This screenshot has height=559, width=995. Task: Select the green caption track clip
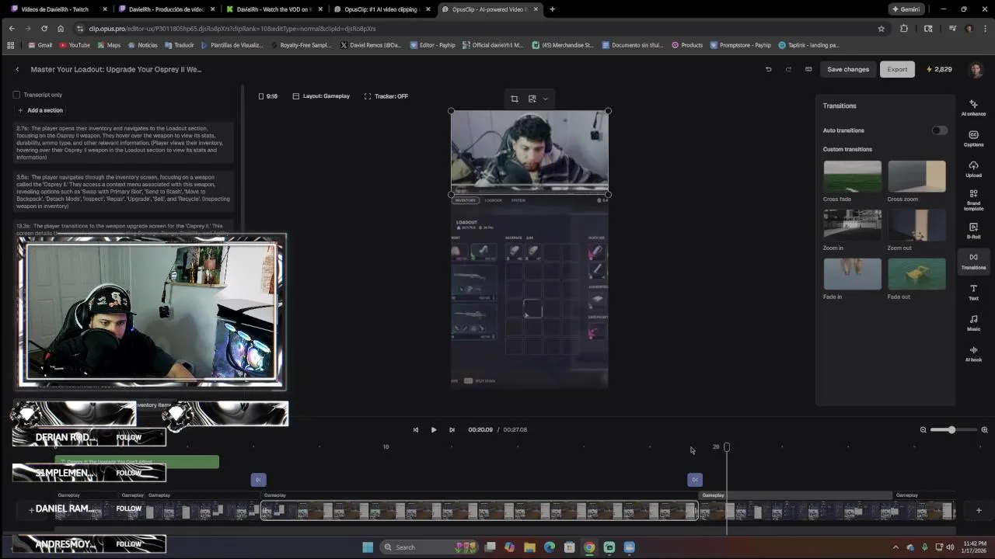tap(137, 462)
